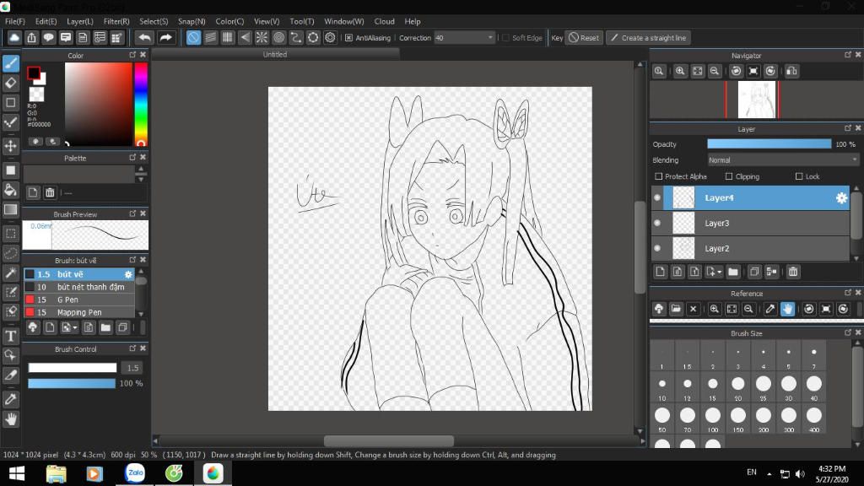The height and width of the screenshot is (486, 864).
Task: Adjust the layer Opacity slider
Action: point(769,143)
